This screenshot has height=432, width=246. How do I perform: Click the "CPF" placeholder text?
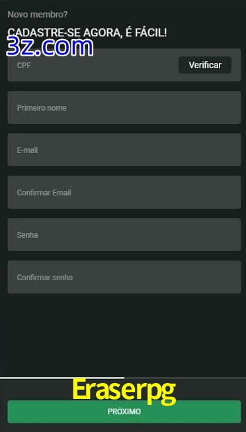24,66
